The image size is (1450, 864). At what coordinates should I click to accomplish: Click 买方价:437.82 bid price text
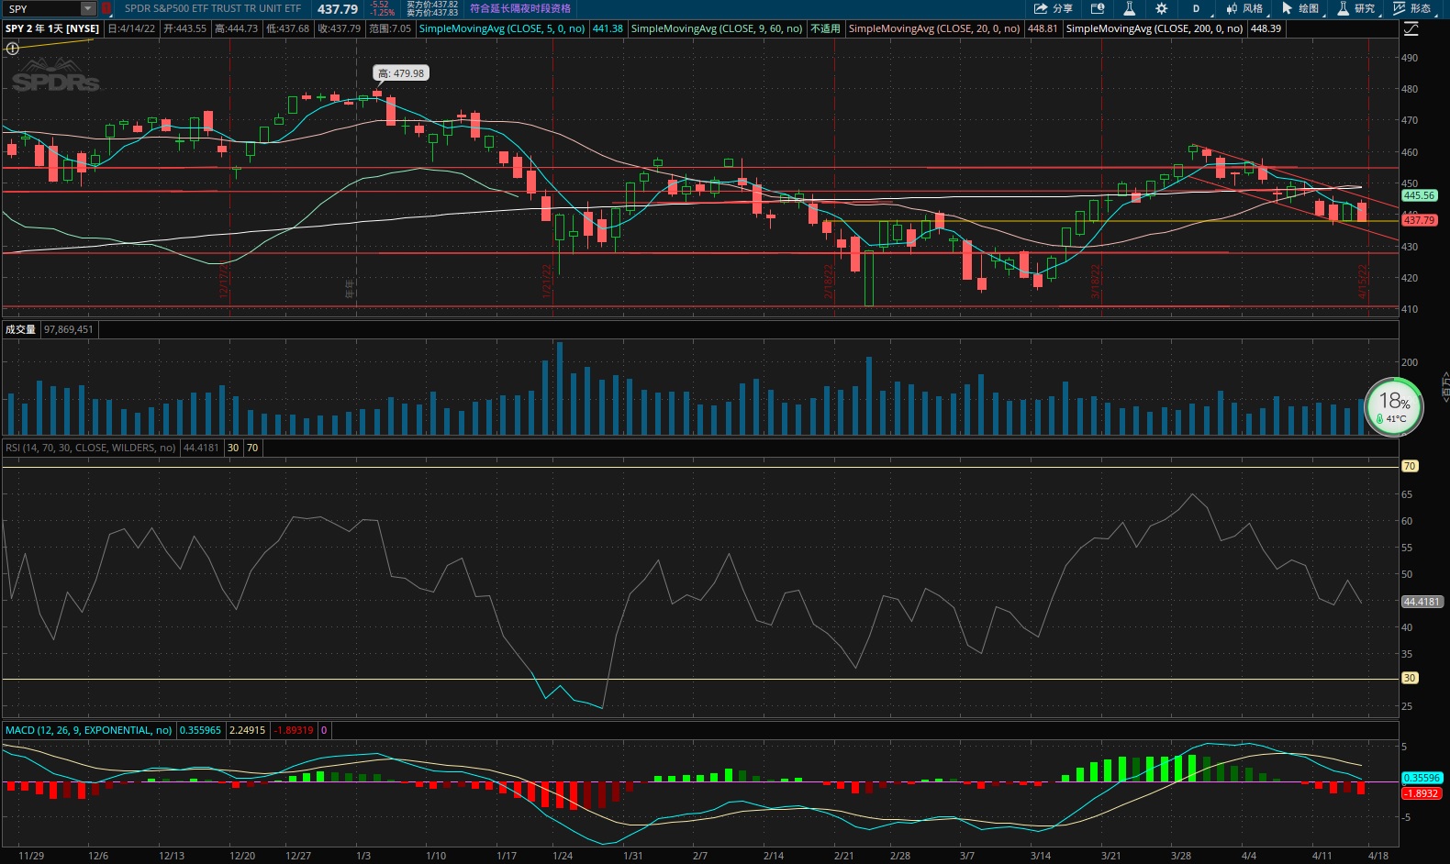[432, 5]
